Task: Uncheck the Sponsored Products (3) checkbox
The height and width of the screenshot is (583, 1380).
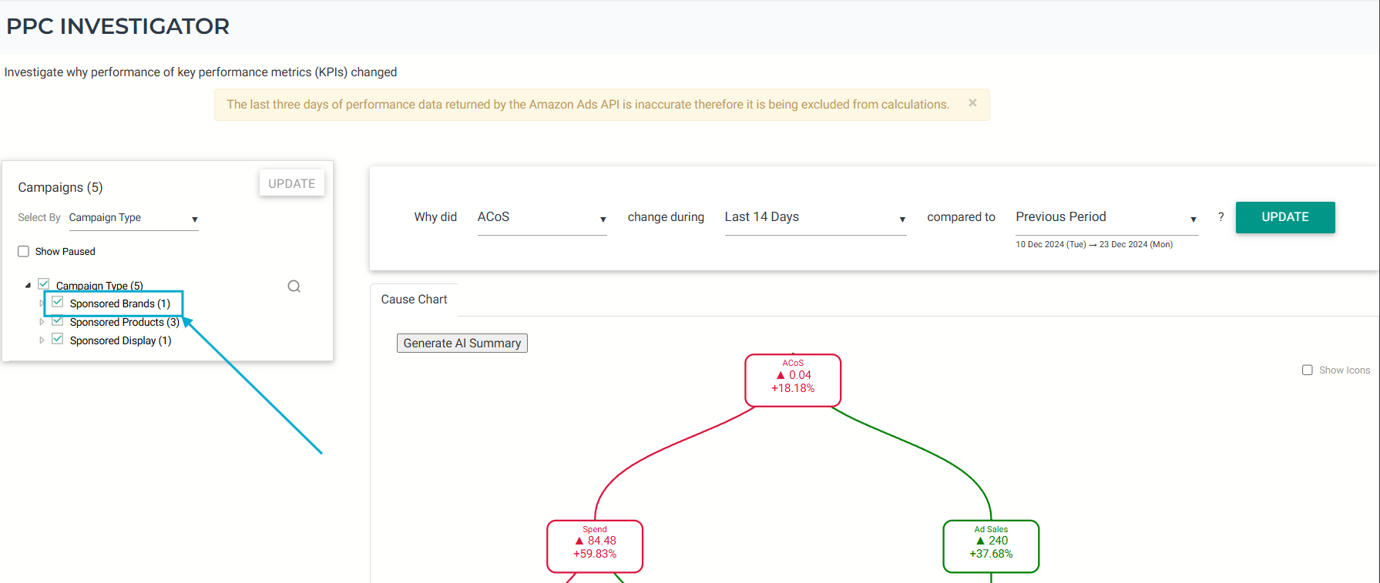Action: point(58,321)
